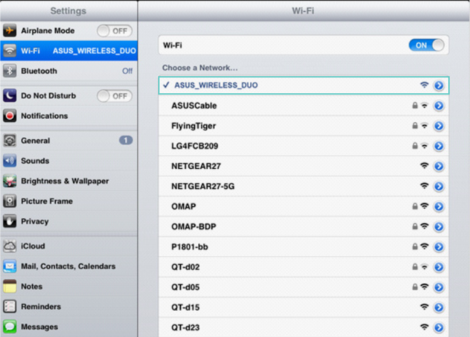Go to Privacy settings
Viewport: 470px width, 337px height.
[69, 221]
